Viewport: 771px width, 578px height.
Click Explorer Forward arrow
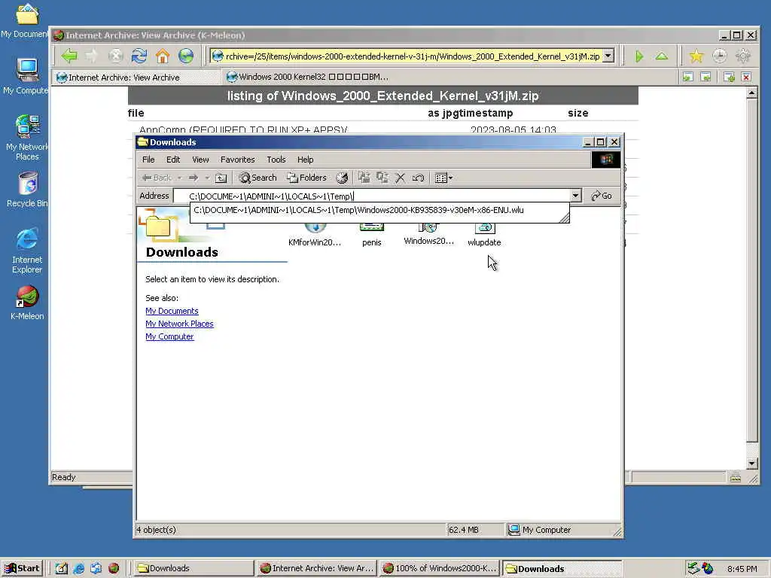pyautogui.click(x=194, y=178)
